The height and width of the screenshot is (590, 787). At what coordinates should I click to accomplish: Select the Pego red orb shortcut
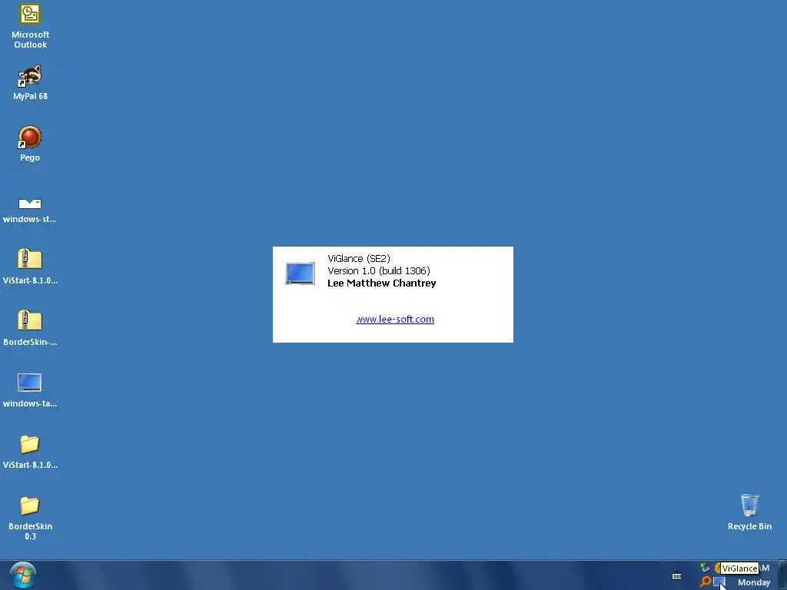(30, 137)
